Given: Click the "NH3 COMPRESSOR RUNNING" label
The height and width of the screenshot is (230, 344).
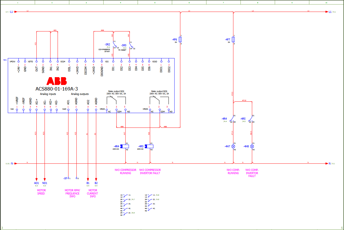Looking at the screenshot, I should (125, 171).
